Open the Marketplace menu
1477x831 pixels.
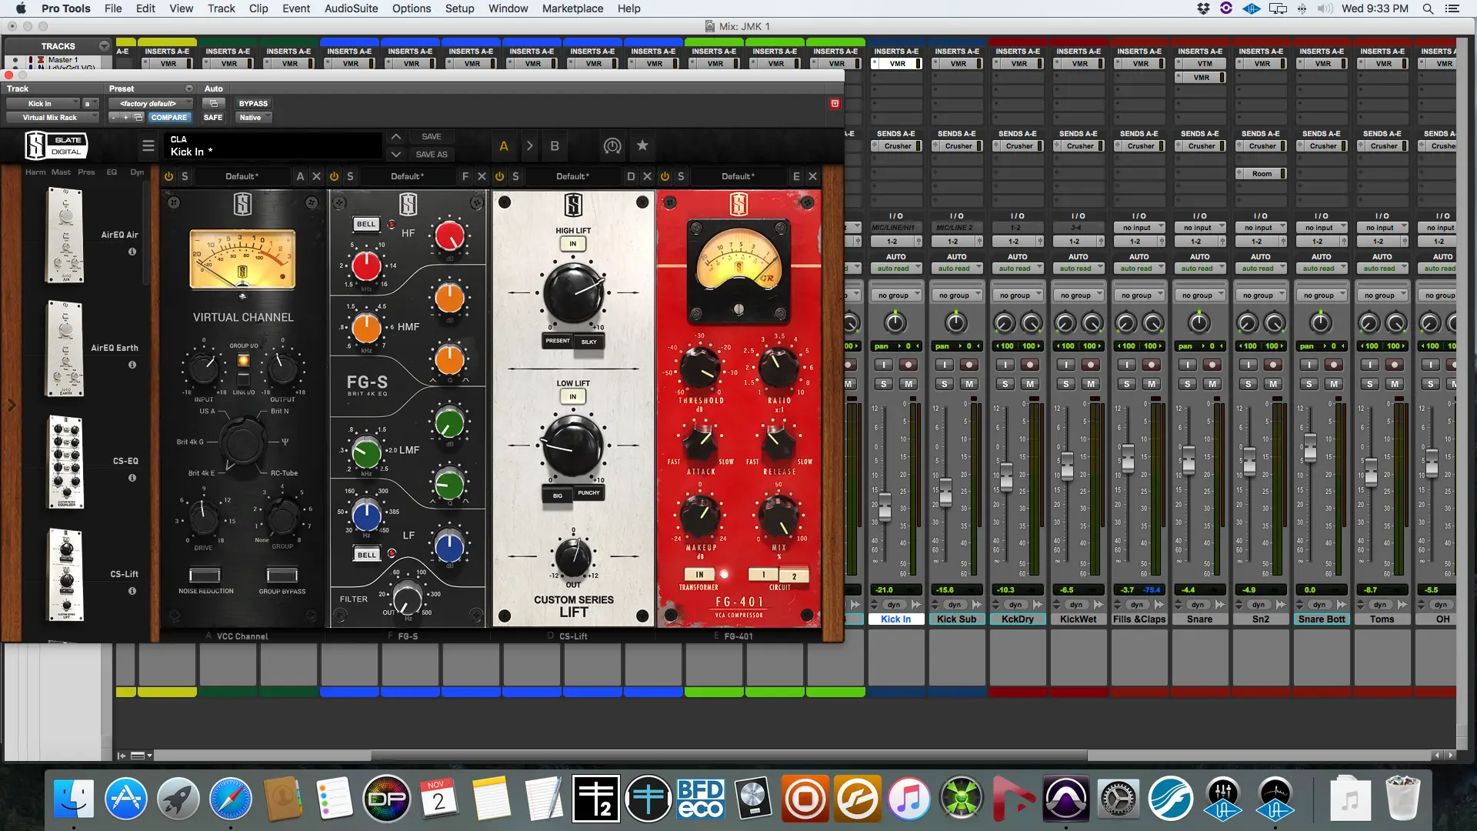(x=572, y=8)
